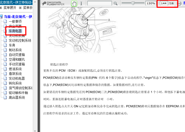The height and width of the screenshot is (132, 185).
Task: Click the Macromedia FlashPaper logo
Action: pos(53,3)
